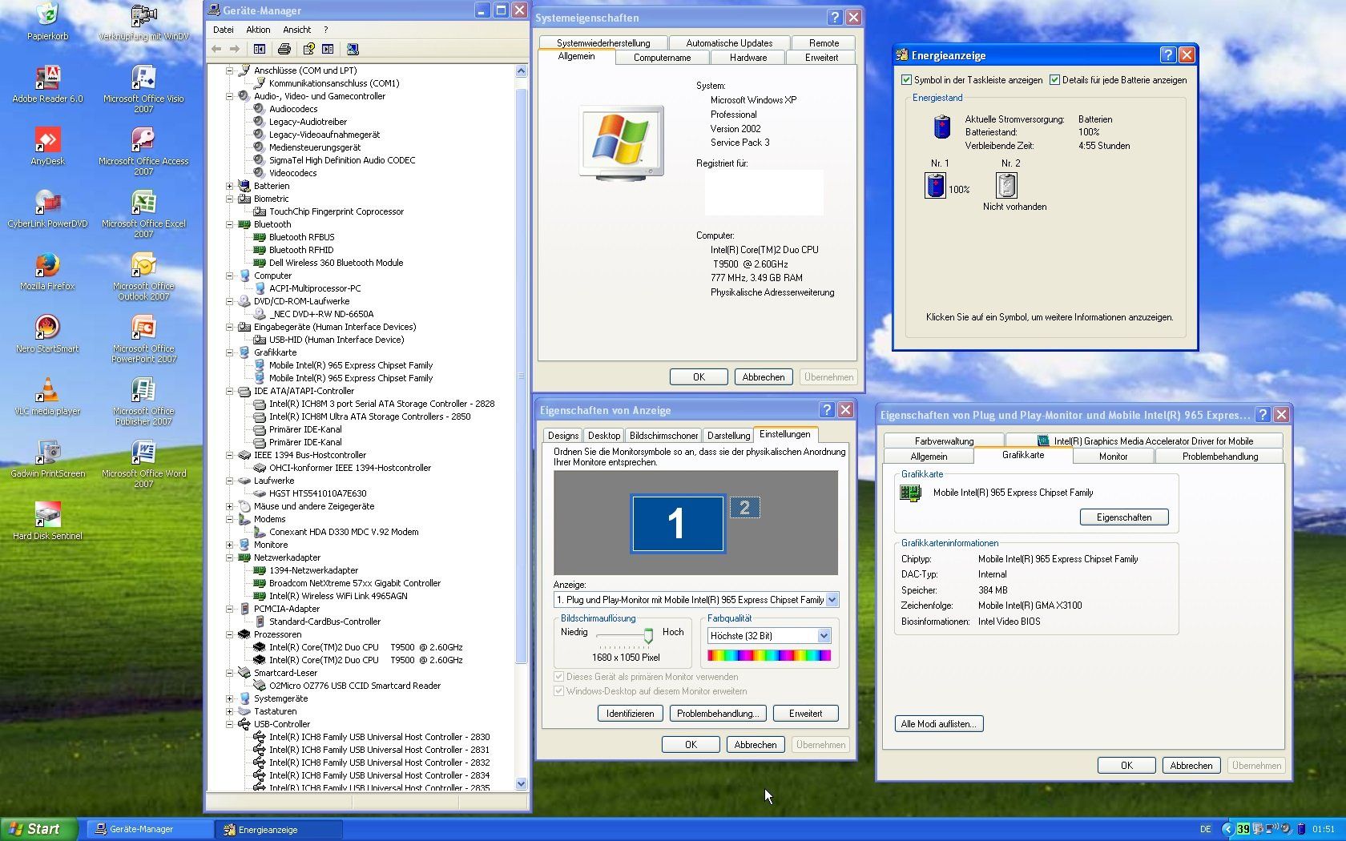Click the show/hide console tree icon

click(x=260, y=50)
